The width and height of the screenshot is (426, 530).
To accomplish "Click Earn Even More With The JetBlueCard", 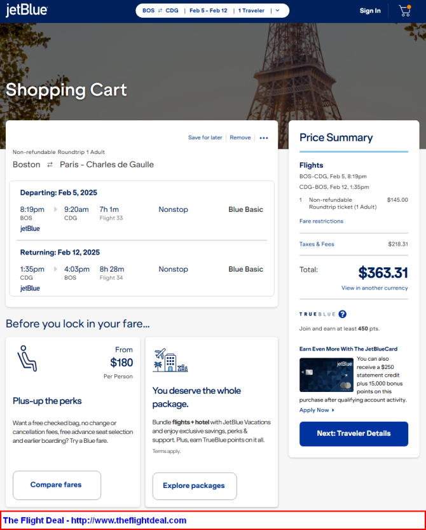I will click(348, 349).
